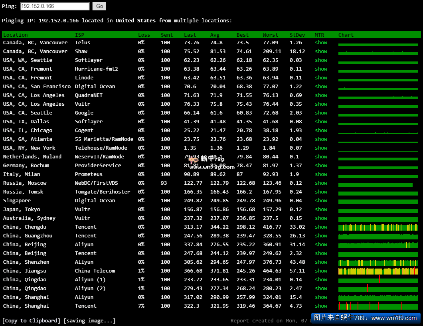The image size is (423, 326).
Task: Show MTR for Singapore Digital Ocean row
Action: click(x=321, y=201)
